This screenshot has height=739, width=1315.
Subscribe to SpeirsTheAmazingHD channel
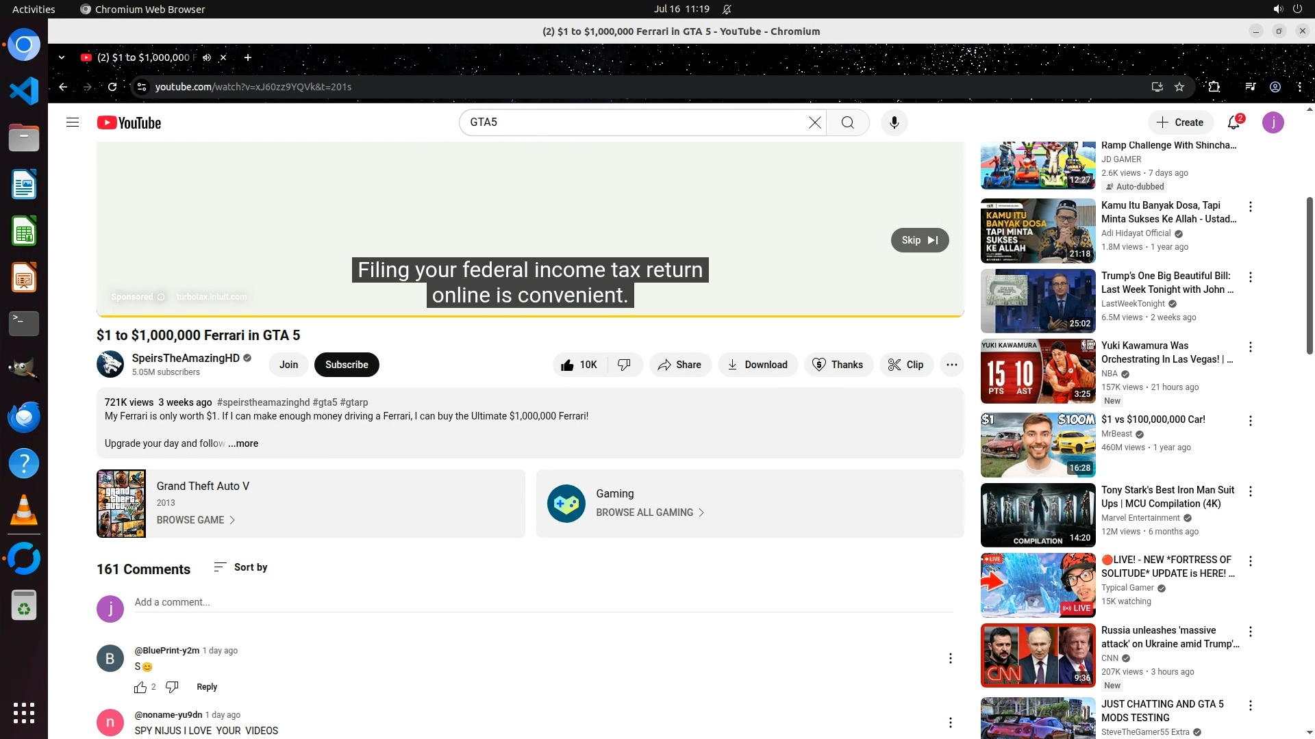[347, 365]
